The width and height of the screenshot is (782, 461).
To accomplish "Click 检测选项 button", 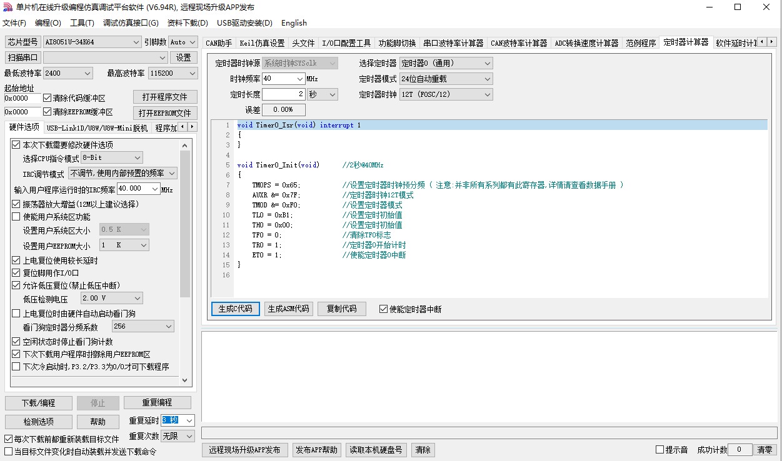I will (x=39, y=422).
